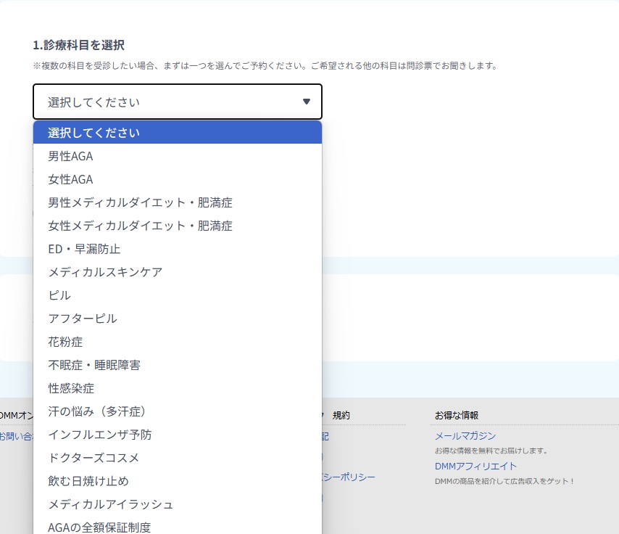
Task: Choose インフルエンザ予防 from the list
Action: [178, 435]
